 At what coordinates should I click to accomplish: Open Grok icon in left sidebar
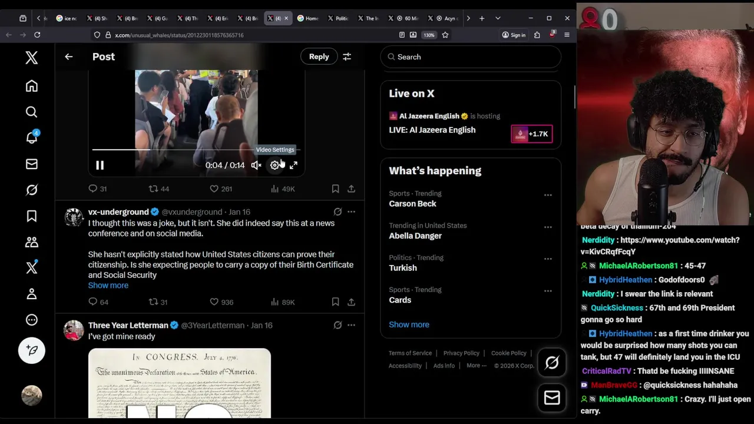coord(32,190)
